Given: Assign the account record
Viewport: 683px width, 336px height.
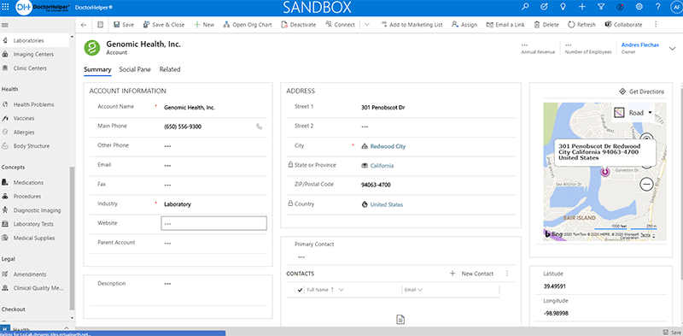Looking at the screenshot, I should 464,25.
